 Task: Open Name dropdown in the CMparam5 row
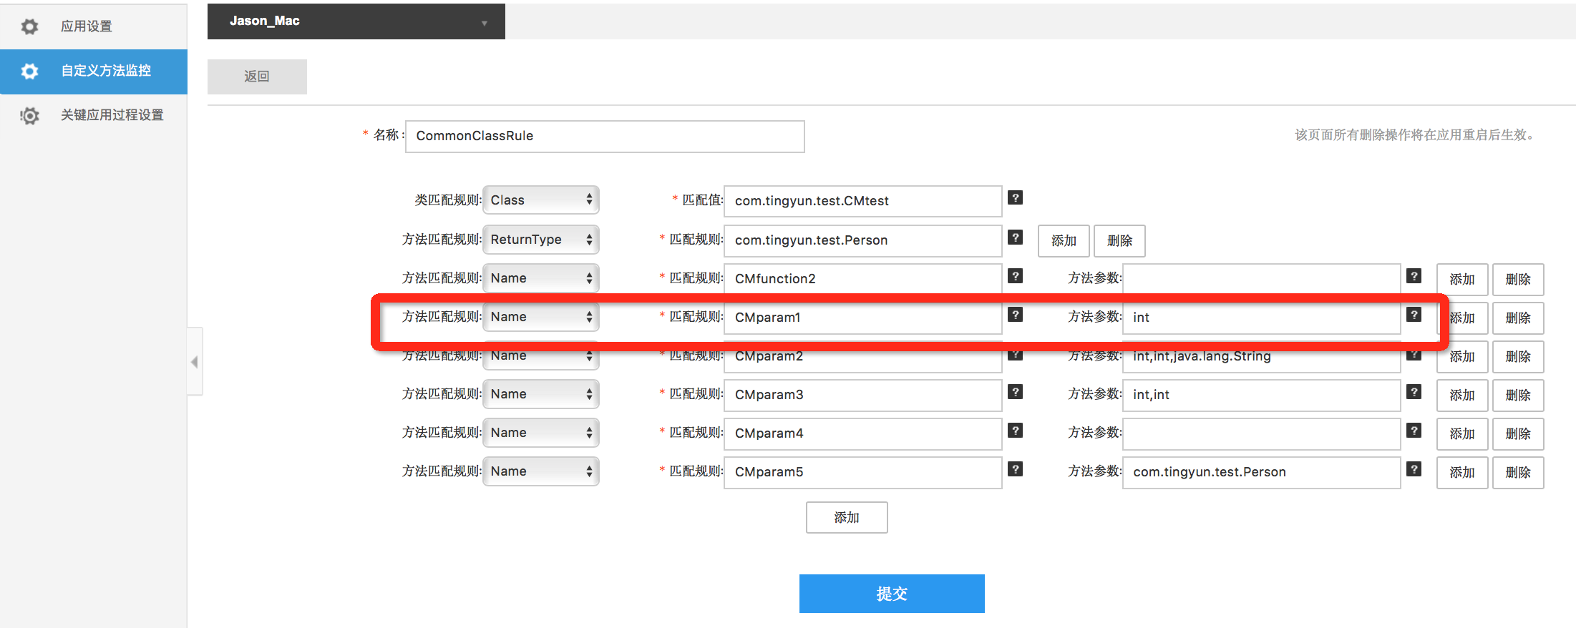click(541, 471)
